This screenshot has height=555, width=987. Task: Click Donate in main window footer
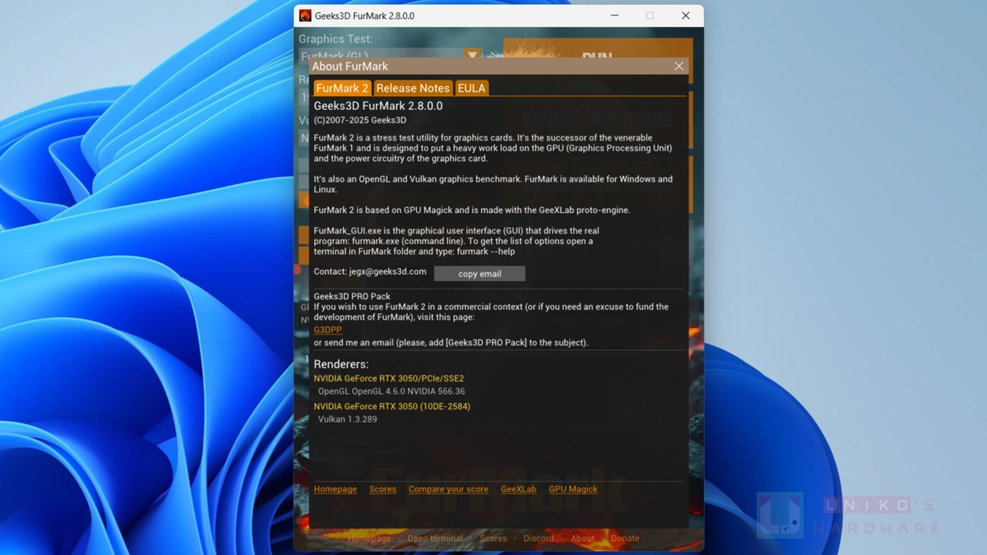point(625,539)
